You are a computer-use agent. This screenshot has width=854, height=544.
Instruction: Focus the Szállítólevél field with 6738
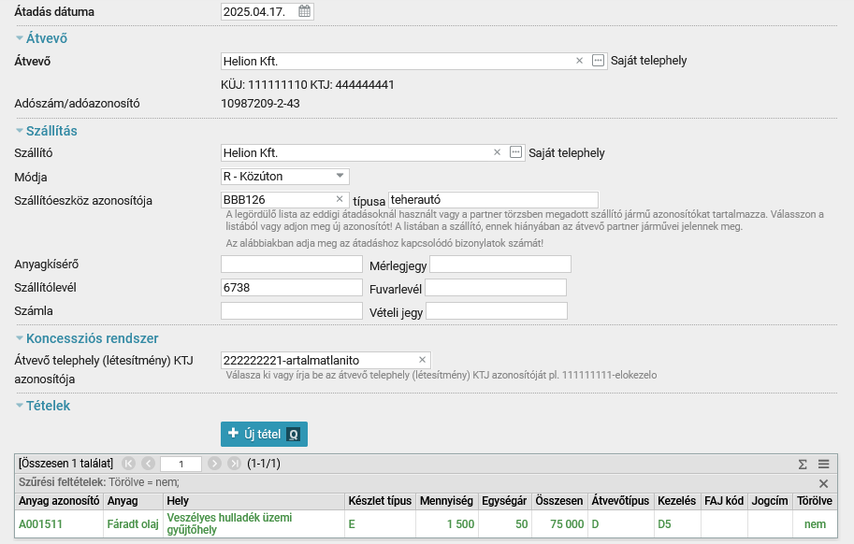click(292, 287)
